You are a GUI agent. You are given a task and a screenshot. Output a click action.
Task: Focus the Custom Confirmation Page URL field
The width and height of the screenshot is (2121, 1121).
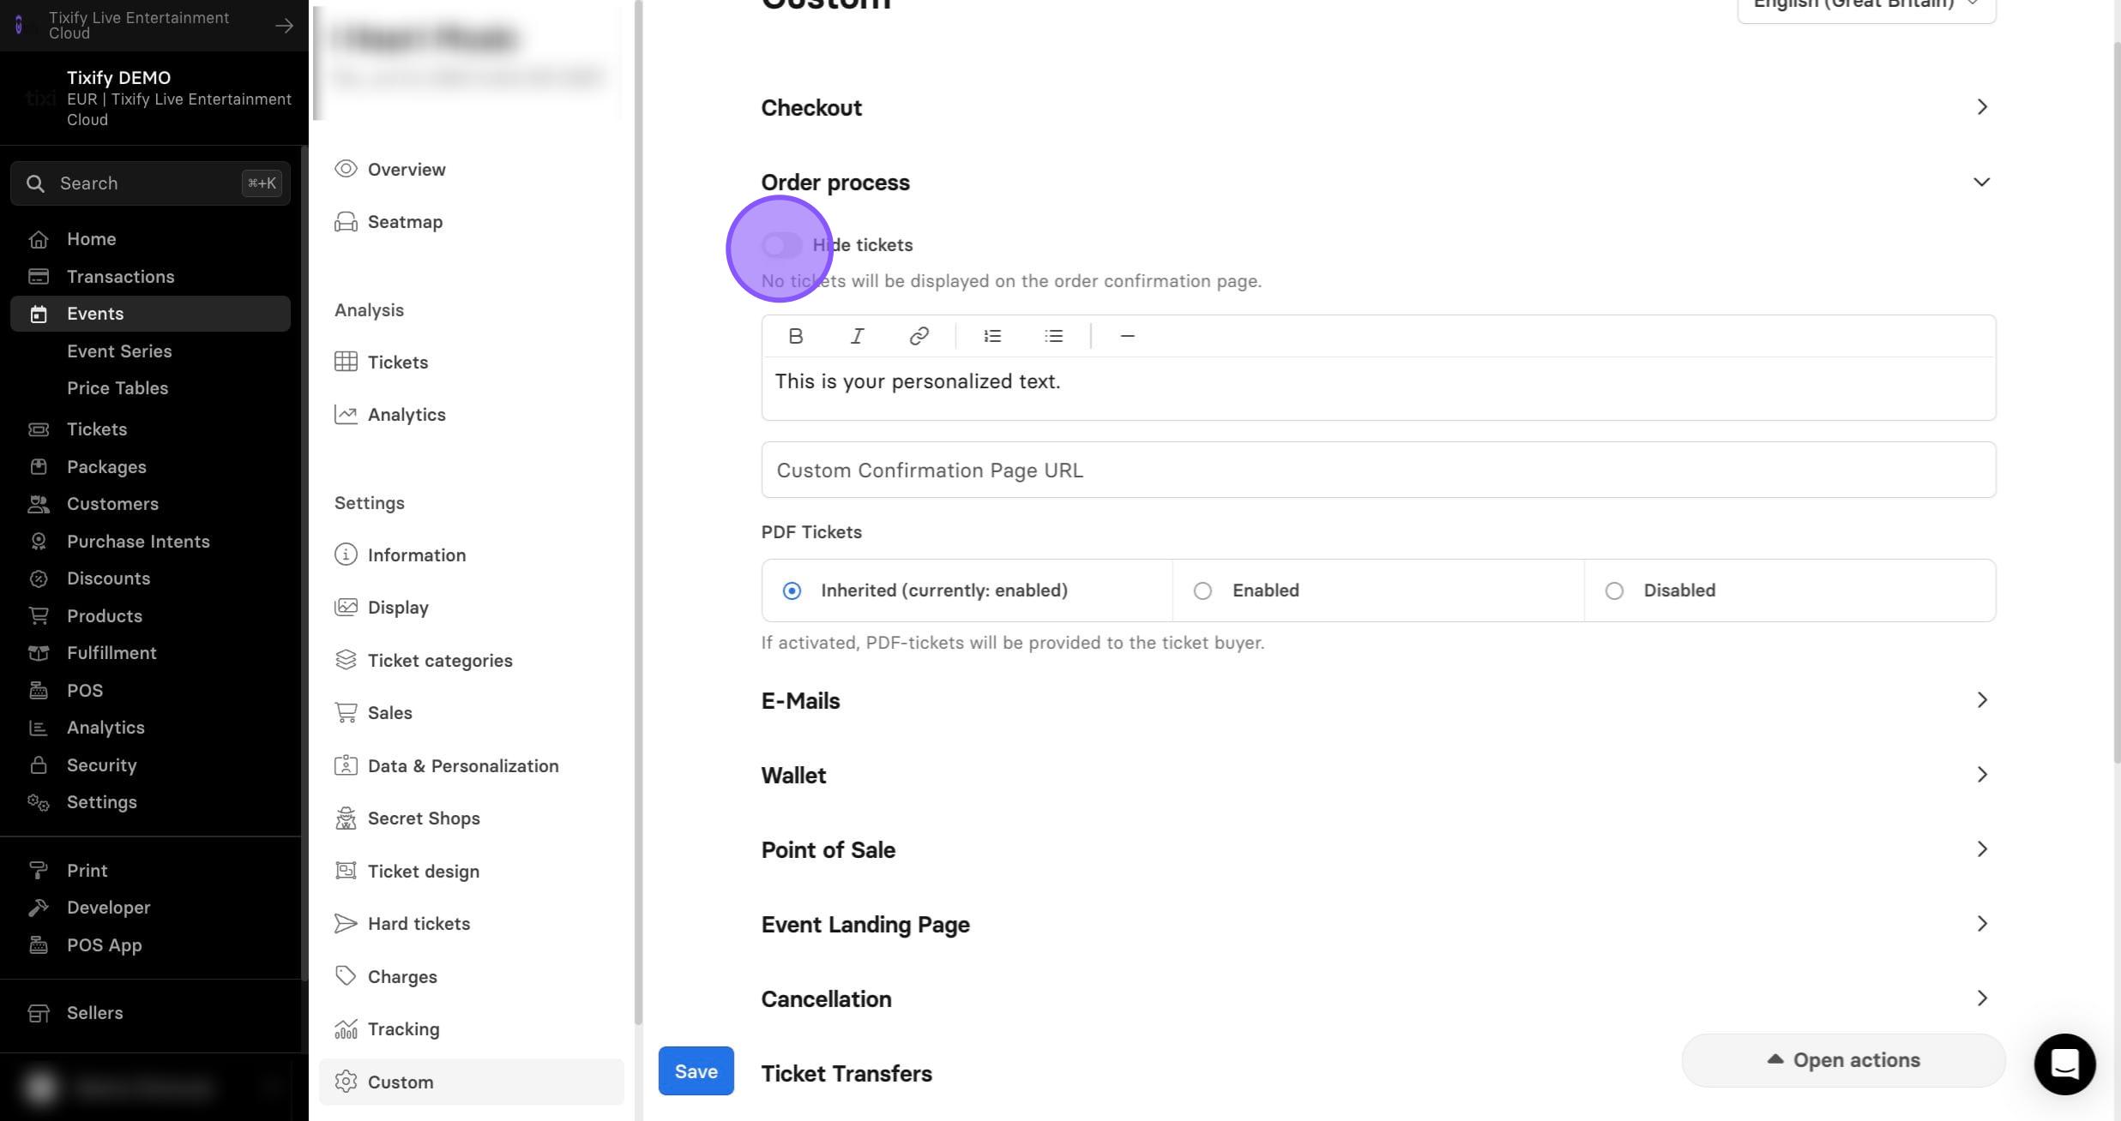pos(1378,470)
